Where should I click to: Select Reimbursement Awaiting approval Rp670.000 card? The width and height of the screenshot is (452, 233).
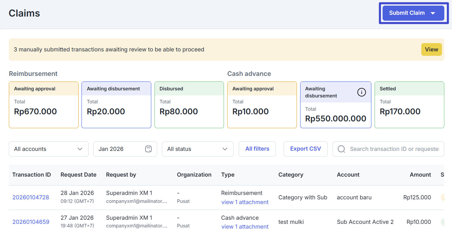click(x=44, y=105)
